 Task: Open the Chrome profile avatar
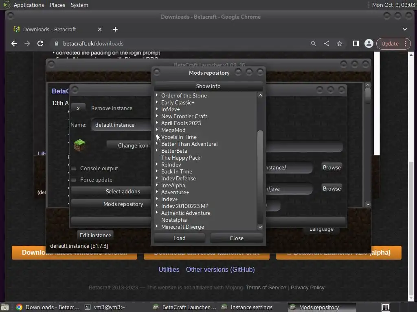[x=369, y=43]
